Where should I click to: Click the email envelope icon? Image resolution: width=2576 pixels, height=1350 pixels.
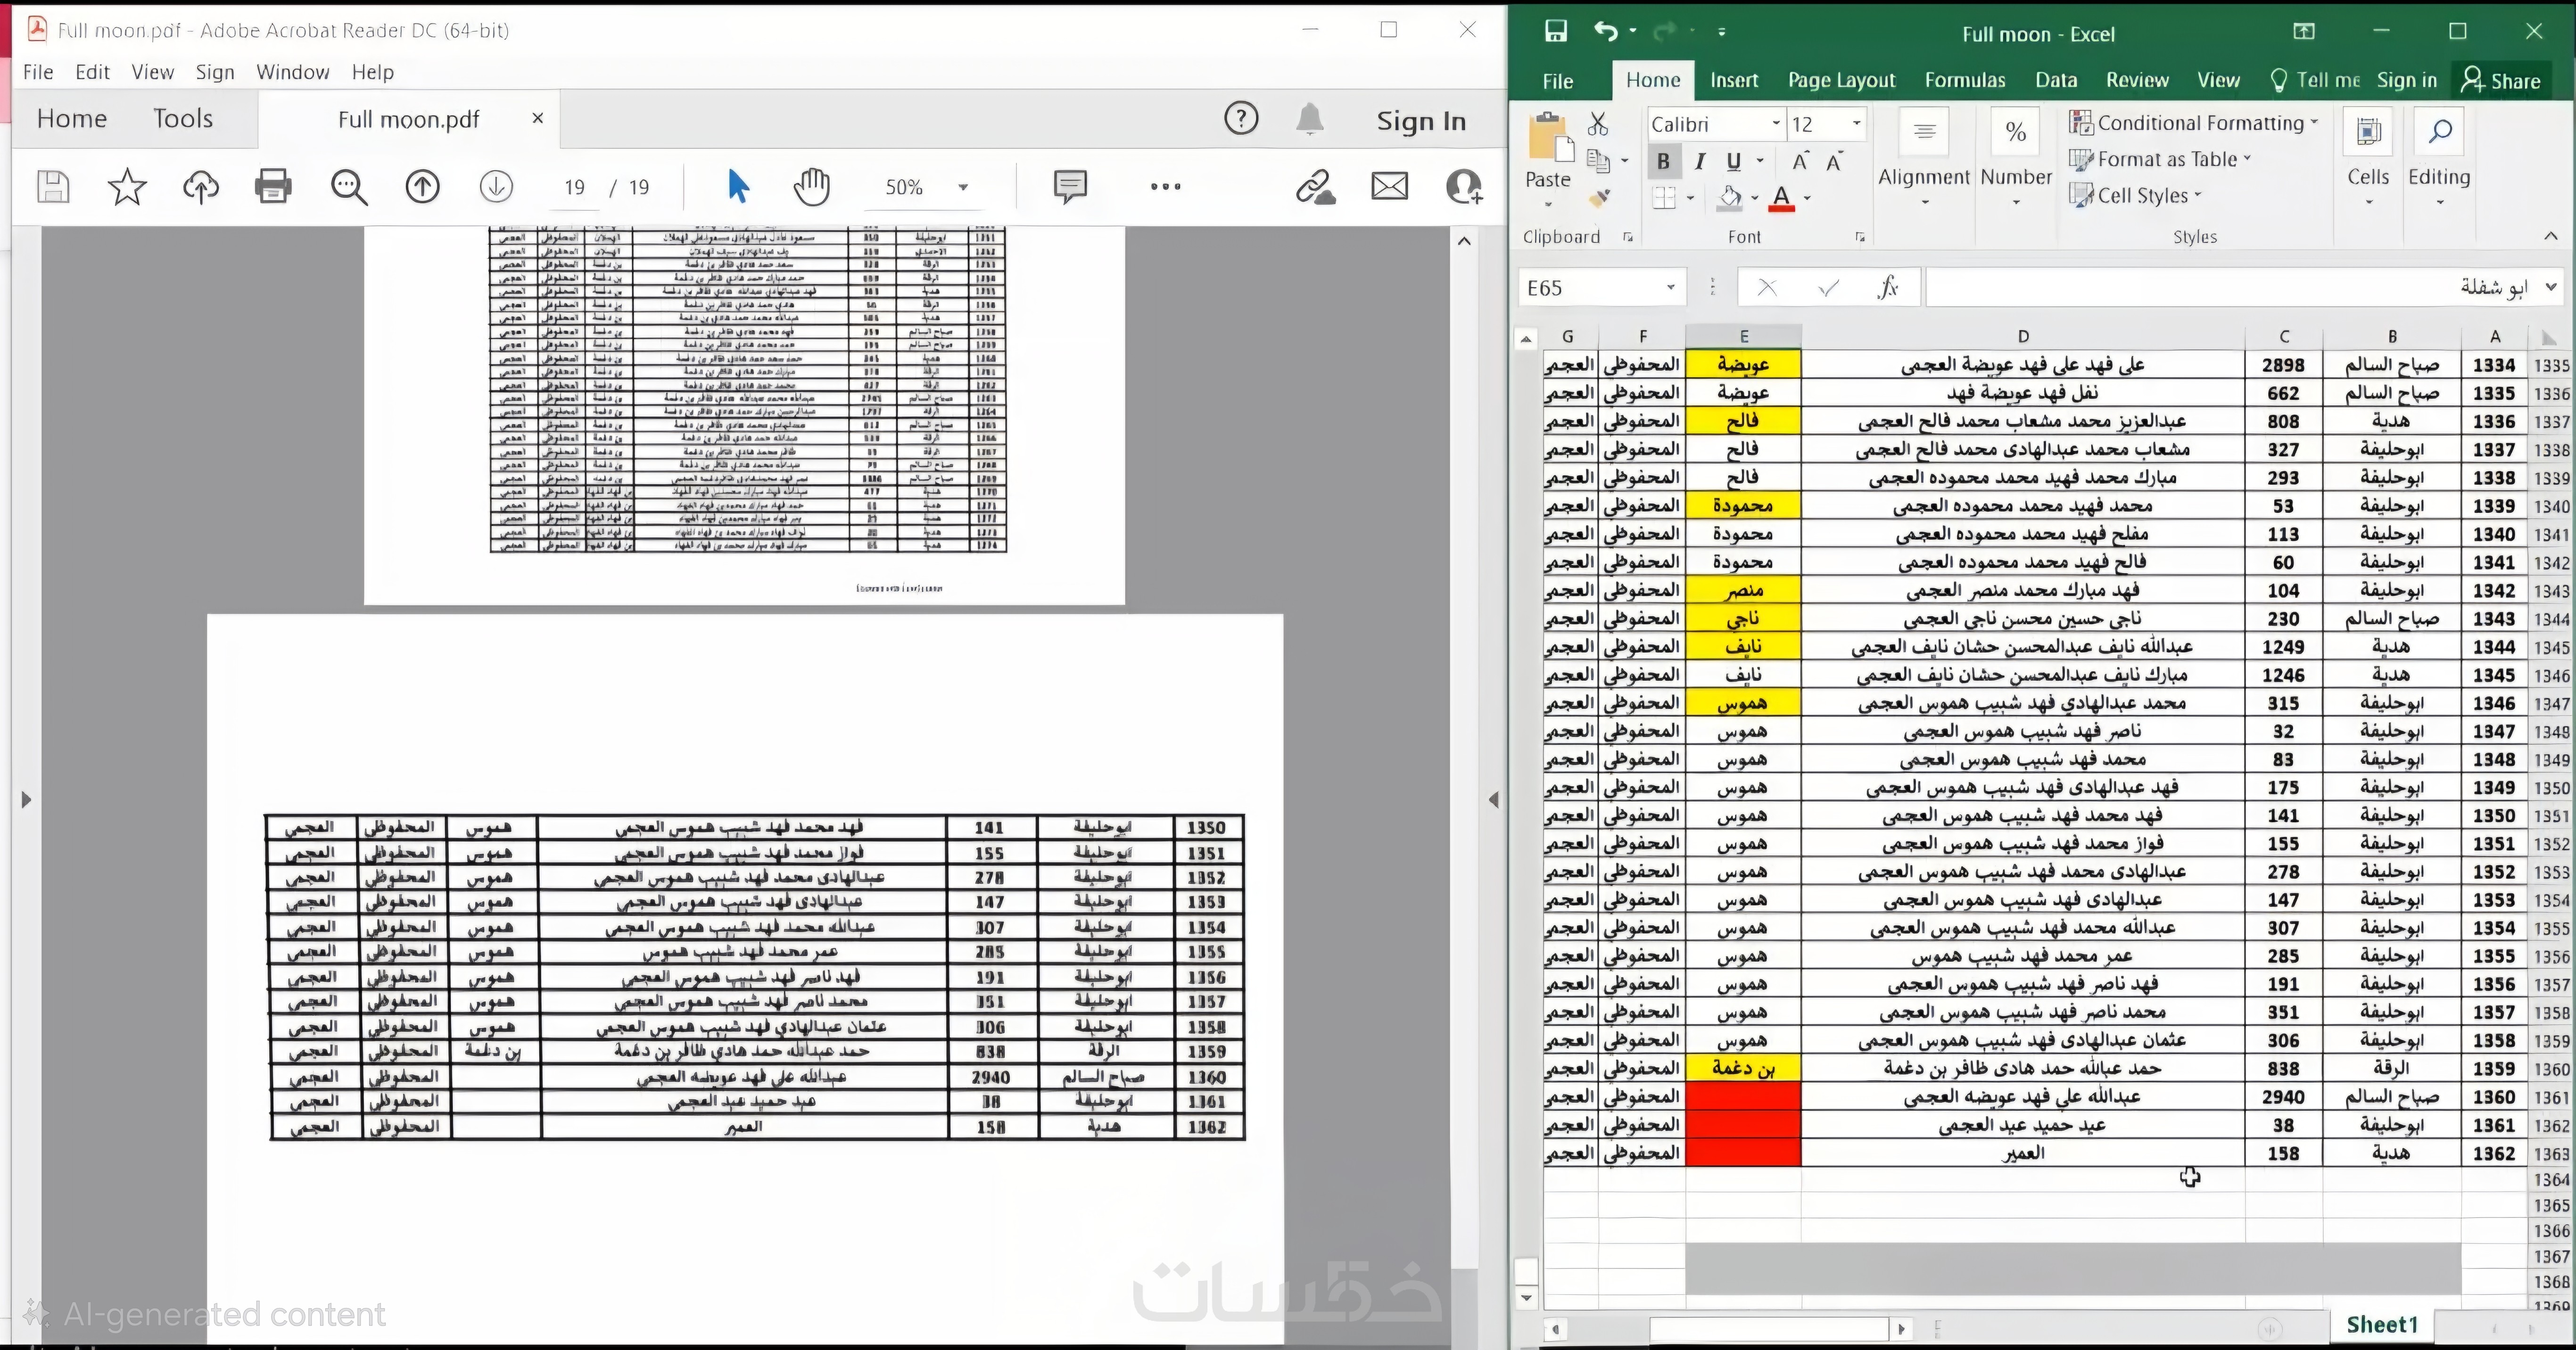1389,186
